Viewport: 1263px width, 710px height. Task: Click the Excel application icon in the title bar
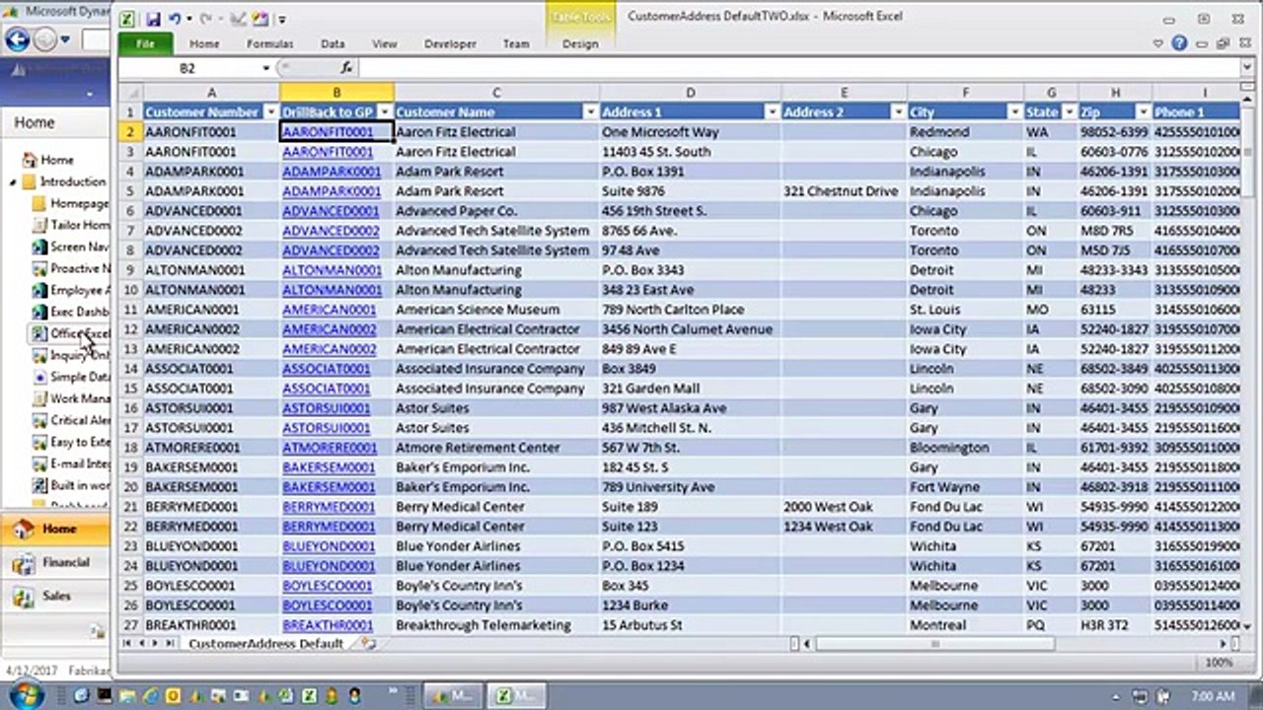(128, 19)
